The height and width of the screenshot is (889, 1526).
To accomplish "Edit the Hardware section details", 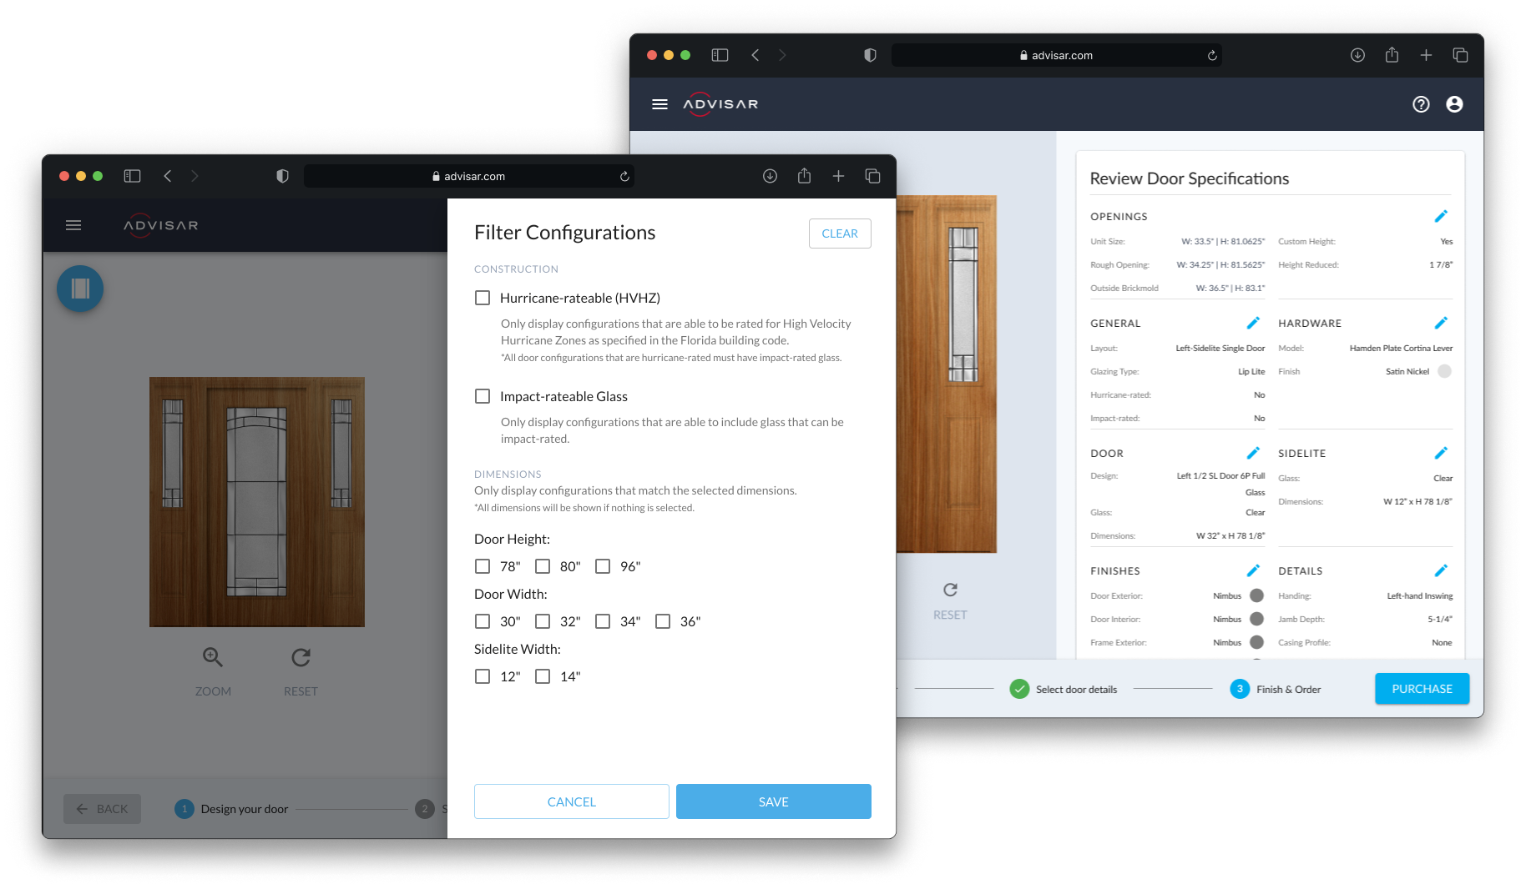I will tap(1442, 323).
